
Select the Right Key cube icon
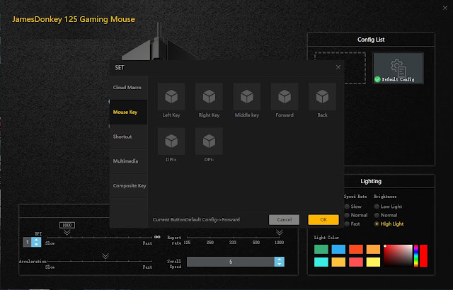[209, 96]
